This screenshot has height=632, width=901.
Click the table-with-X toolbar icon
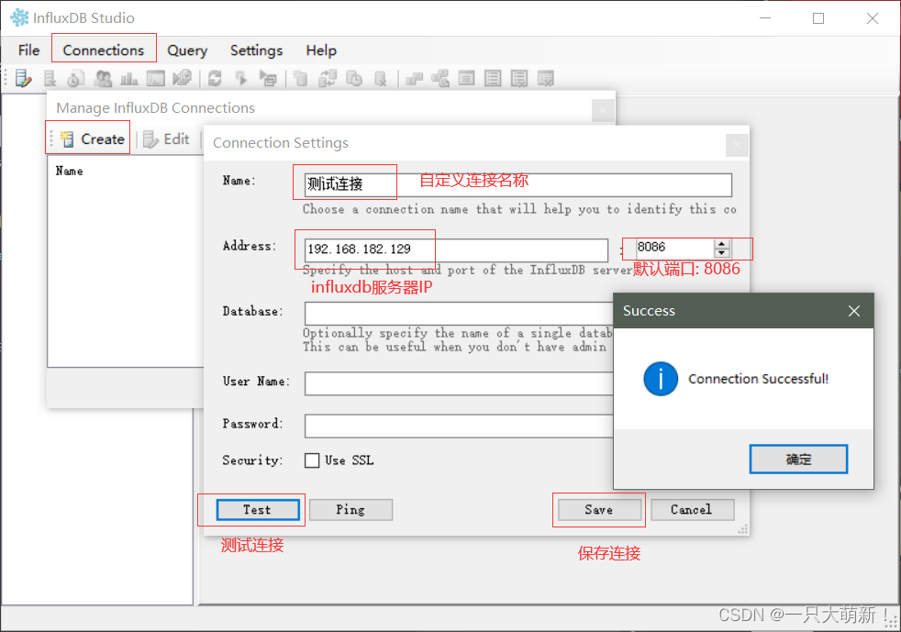click(546, 78)
